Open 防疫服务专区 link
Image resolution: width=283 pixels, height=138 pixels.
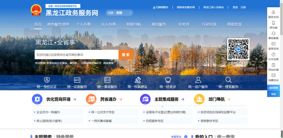(155, 121)
